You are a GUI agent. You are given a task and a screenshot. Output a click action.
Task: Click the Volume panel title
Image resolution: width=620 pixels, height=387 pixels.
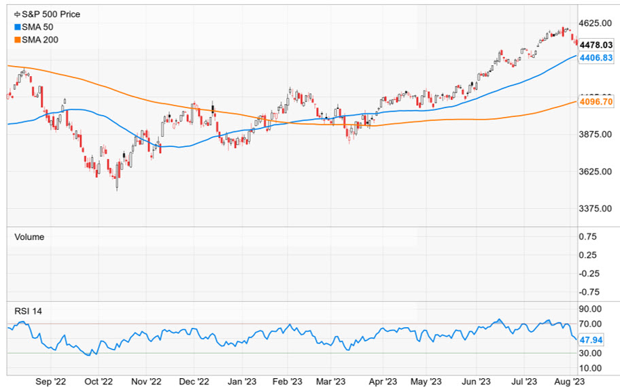click(29, 237)
